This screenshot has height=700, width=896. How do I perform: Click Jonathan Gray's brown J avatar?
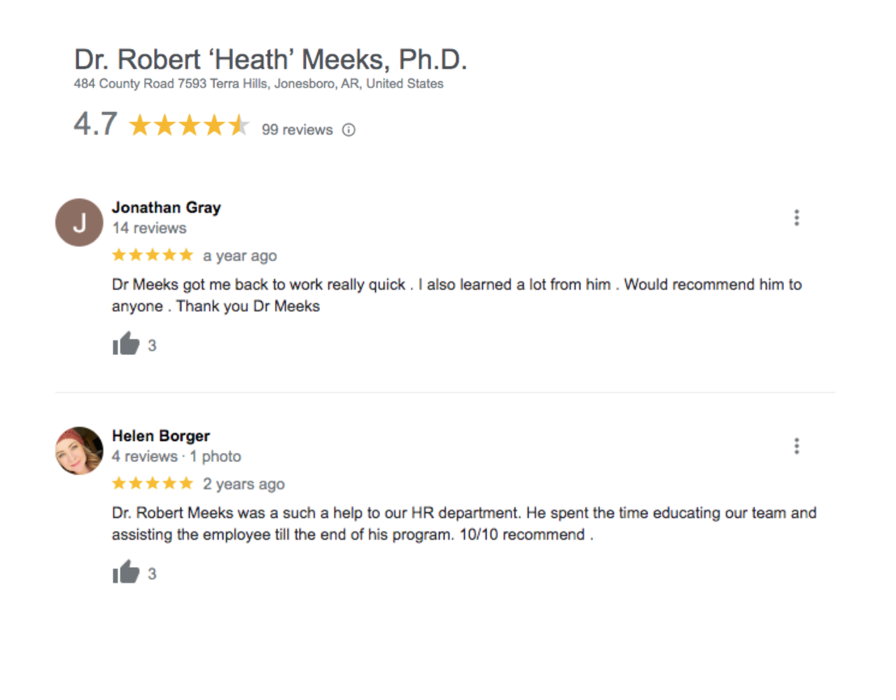coord(79,223)
